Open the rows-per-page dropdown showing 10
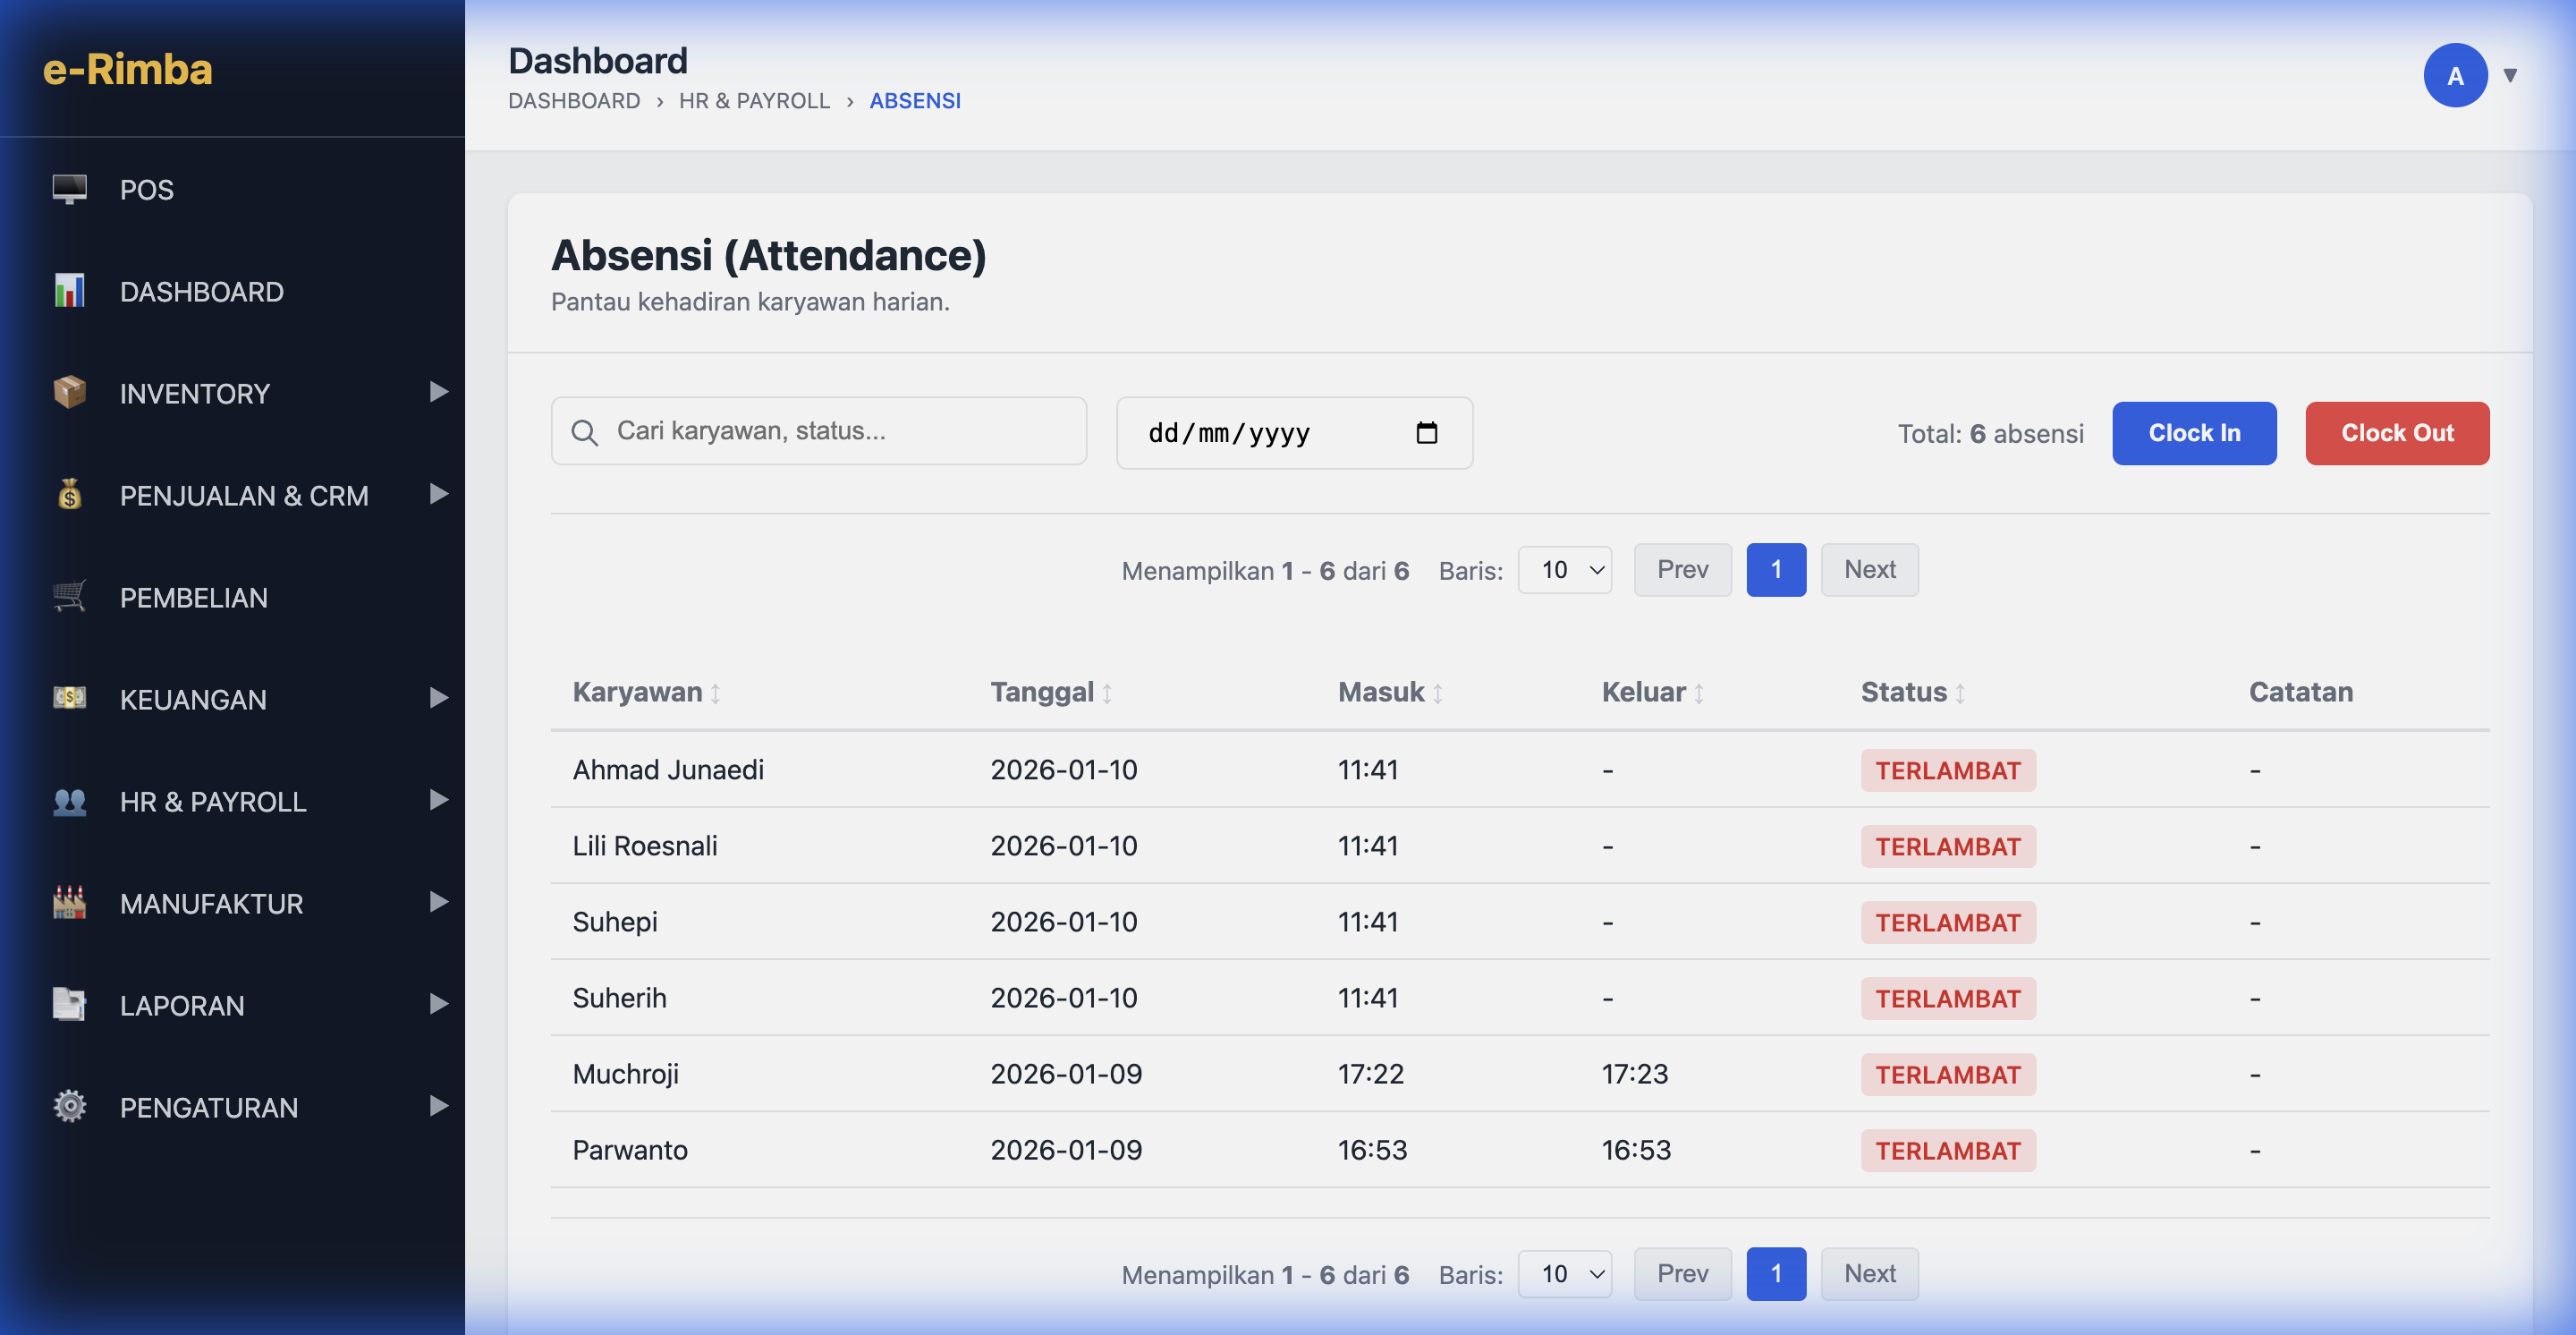Image resolution: width=2576 pixels, height=1335 pixels. coord(1565,570)
